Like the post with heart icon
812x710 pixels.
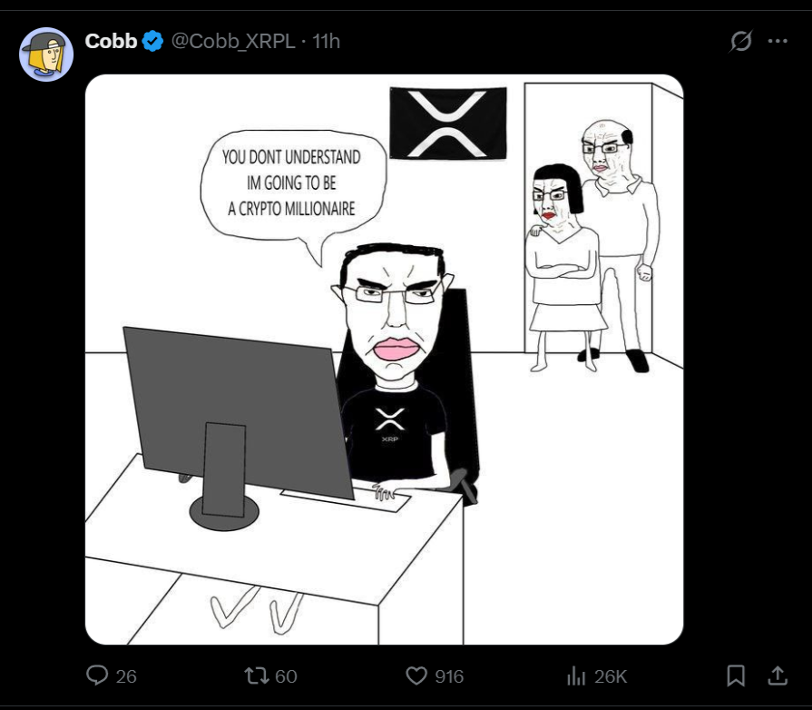416,675
